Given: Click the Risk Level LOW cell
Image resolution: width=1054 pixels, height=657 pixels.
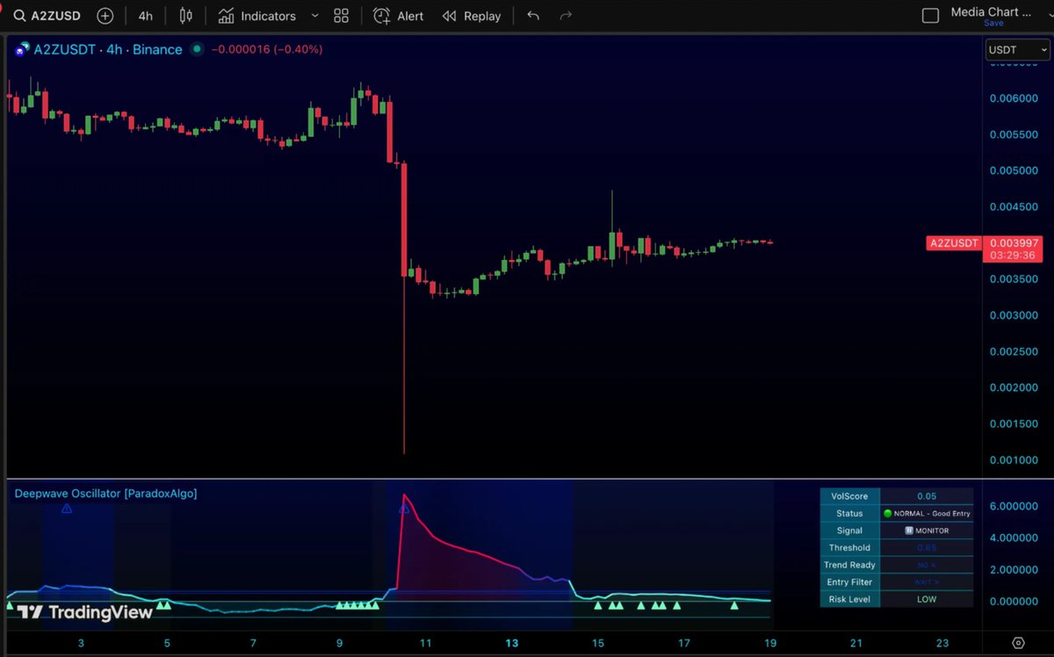Looking at the screenshot, I should [x=927, y=599].
